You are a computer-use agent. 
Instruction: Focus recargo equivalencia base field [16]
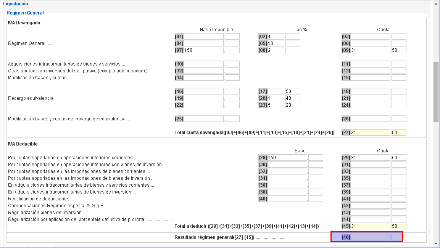204,91
